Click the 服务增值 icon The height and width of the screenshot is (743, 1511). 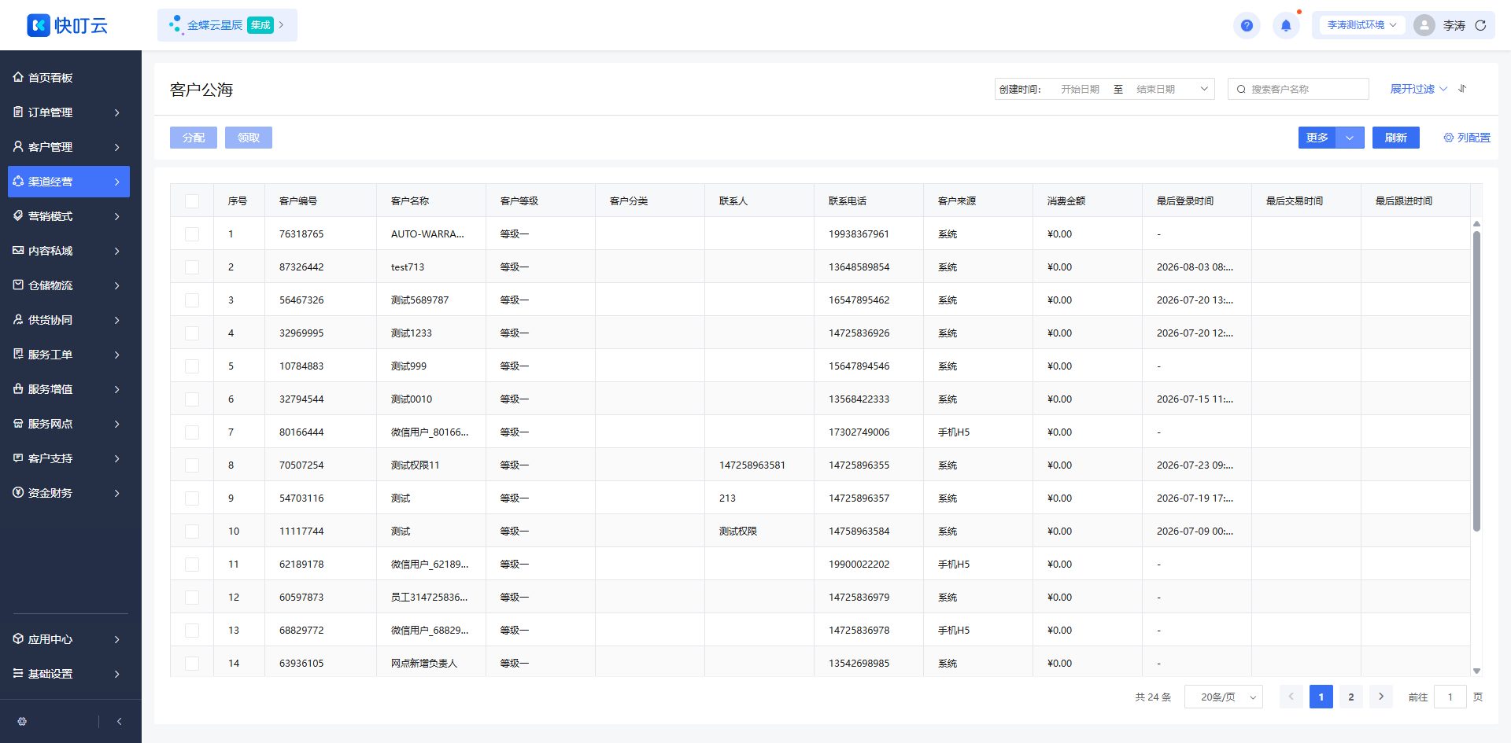[18, 388]
